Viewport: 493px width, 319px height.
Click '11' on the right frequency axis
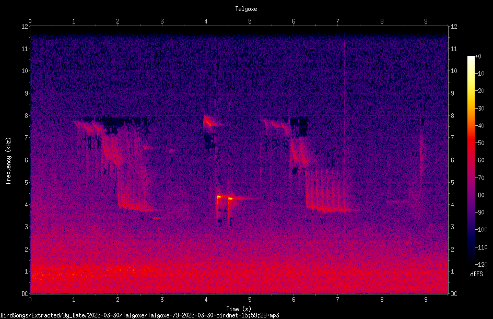click(454, 49)
